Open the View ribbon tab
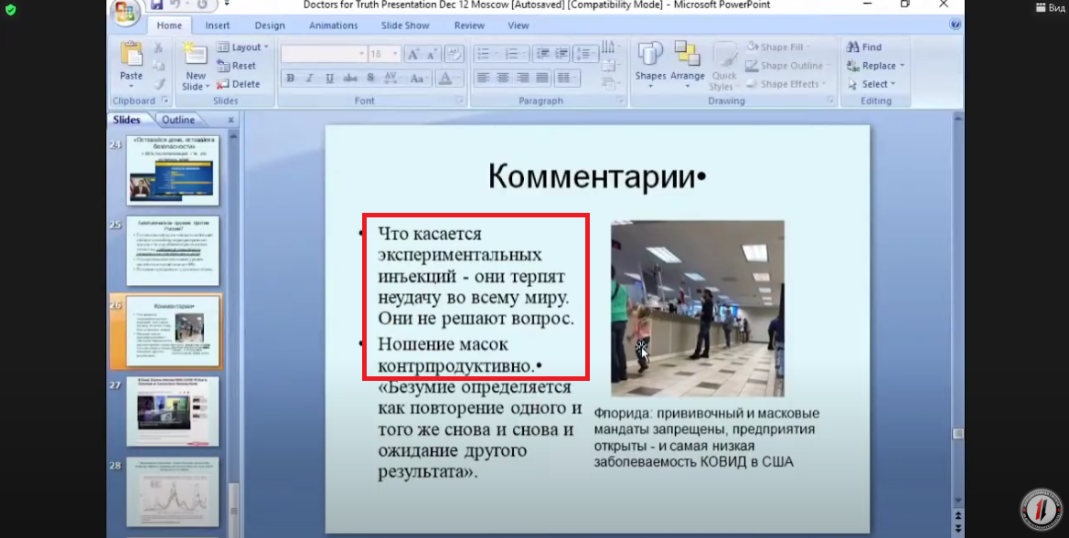The width and height of the screenshot is (1069, 538). [x=518, y=26]
